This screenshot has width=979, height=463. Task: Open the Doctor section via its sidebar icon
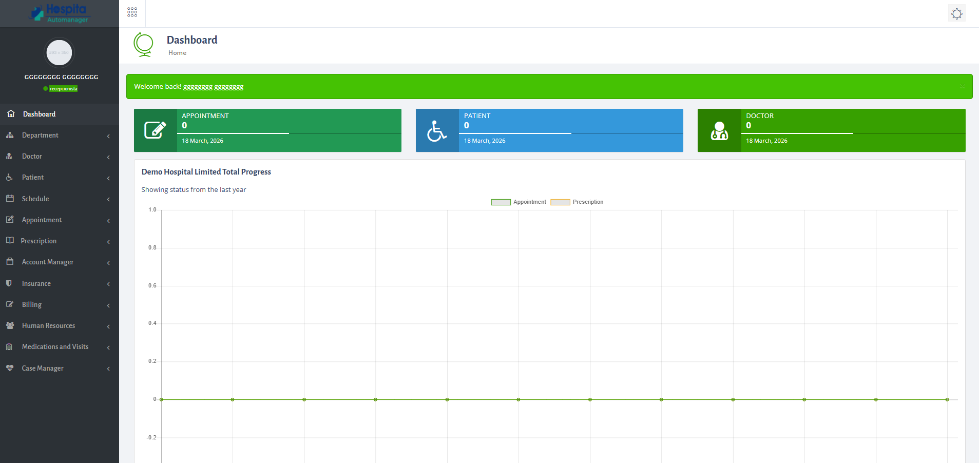pyautogui.click(x=10, y=156)
